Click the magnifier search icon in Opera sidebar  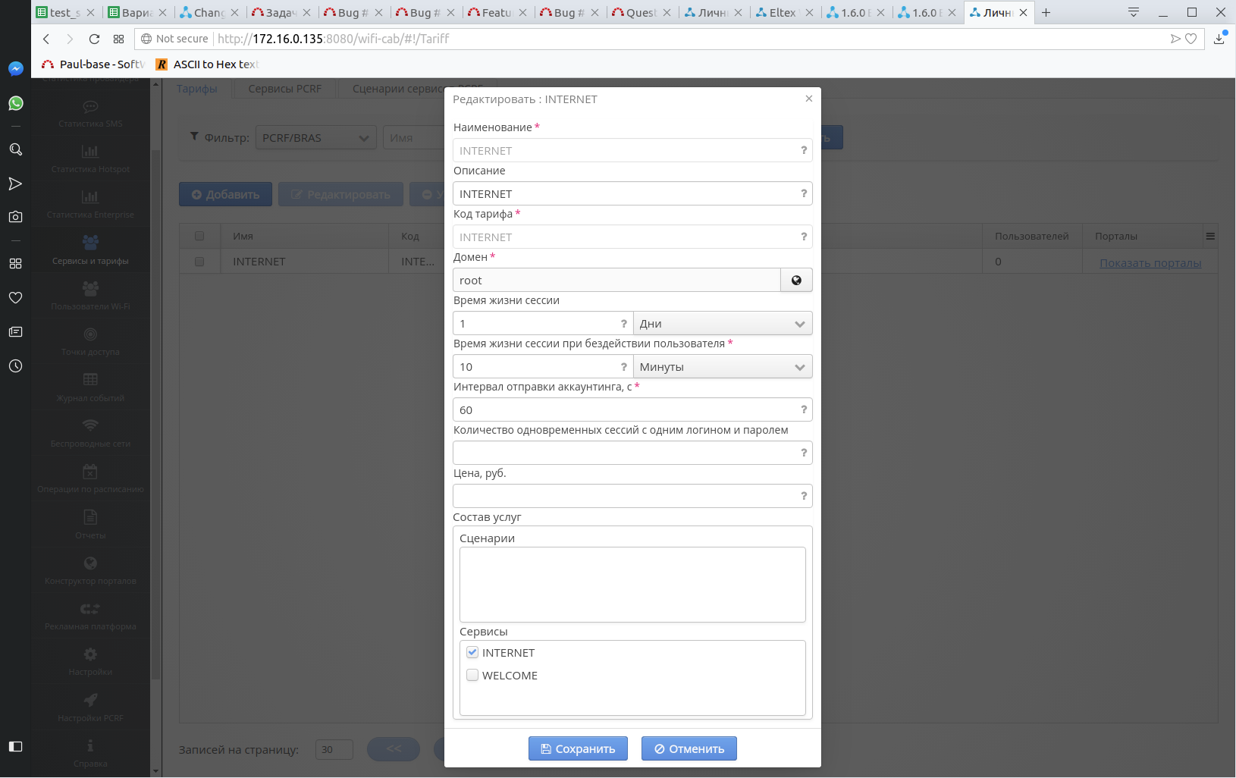pyautogui.click(x=15, y=149)
